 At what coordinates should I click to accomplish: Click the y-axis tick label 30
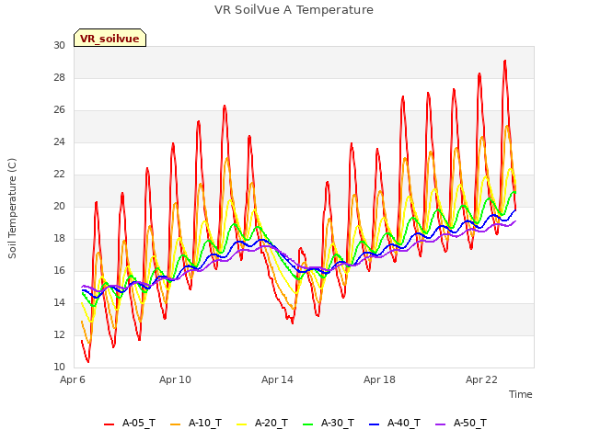click(x=59, y=45)
